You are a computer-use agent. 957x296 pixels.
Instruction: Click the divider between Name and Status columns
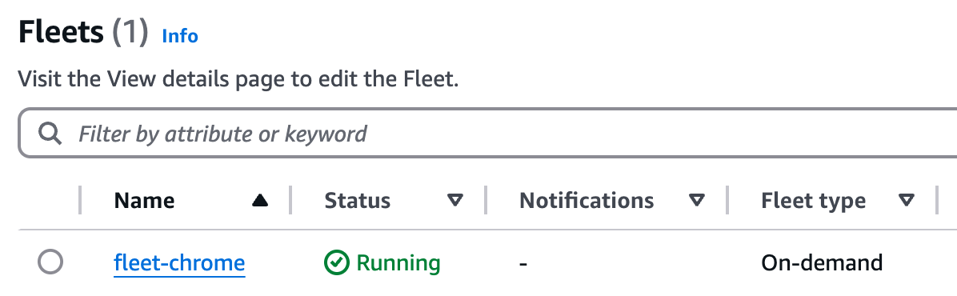(290, 201)
